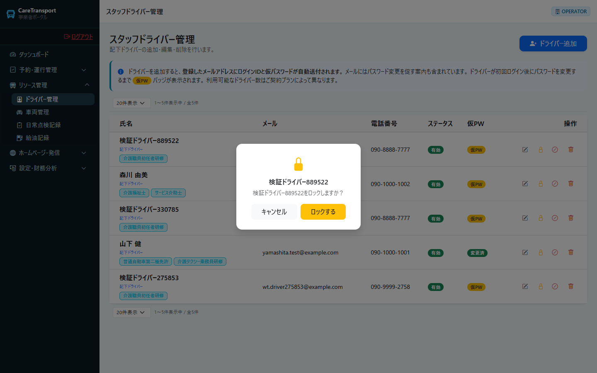The image size is (597, 373).
Task: Click the 仮PW column header
Action: [x=476, y=124]
